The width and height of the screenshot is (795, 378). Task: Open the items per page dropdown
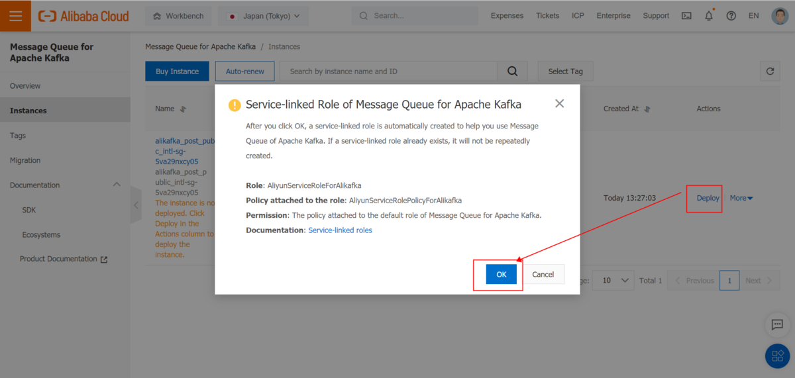[613, 281]
